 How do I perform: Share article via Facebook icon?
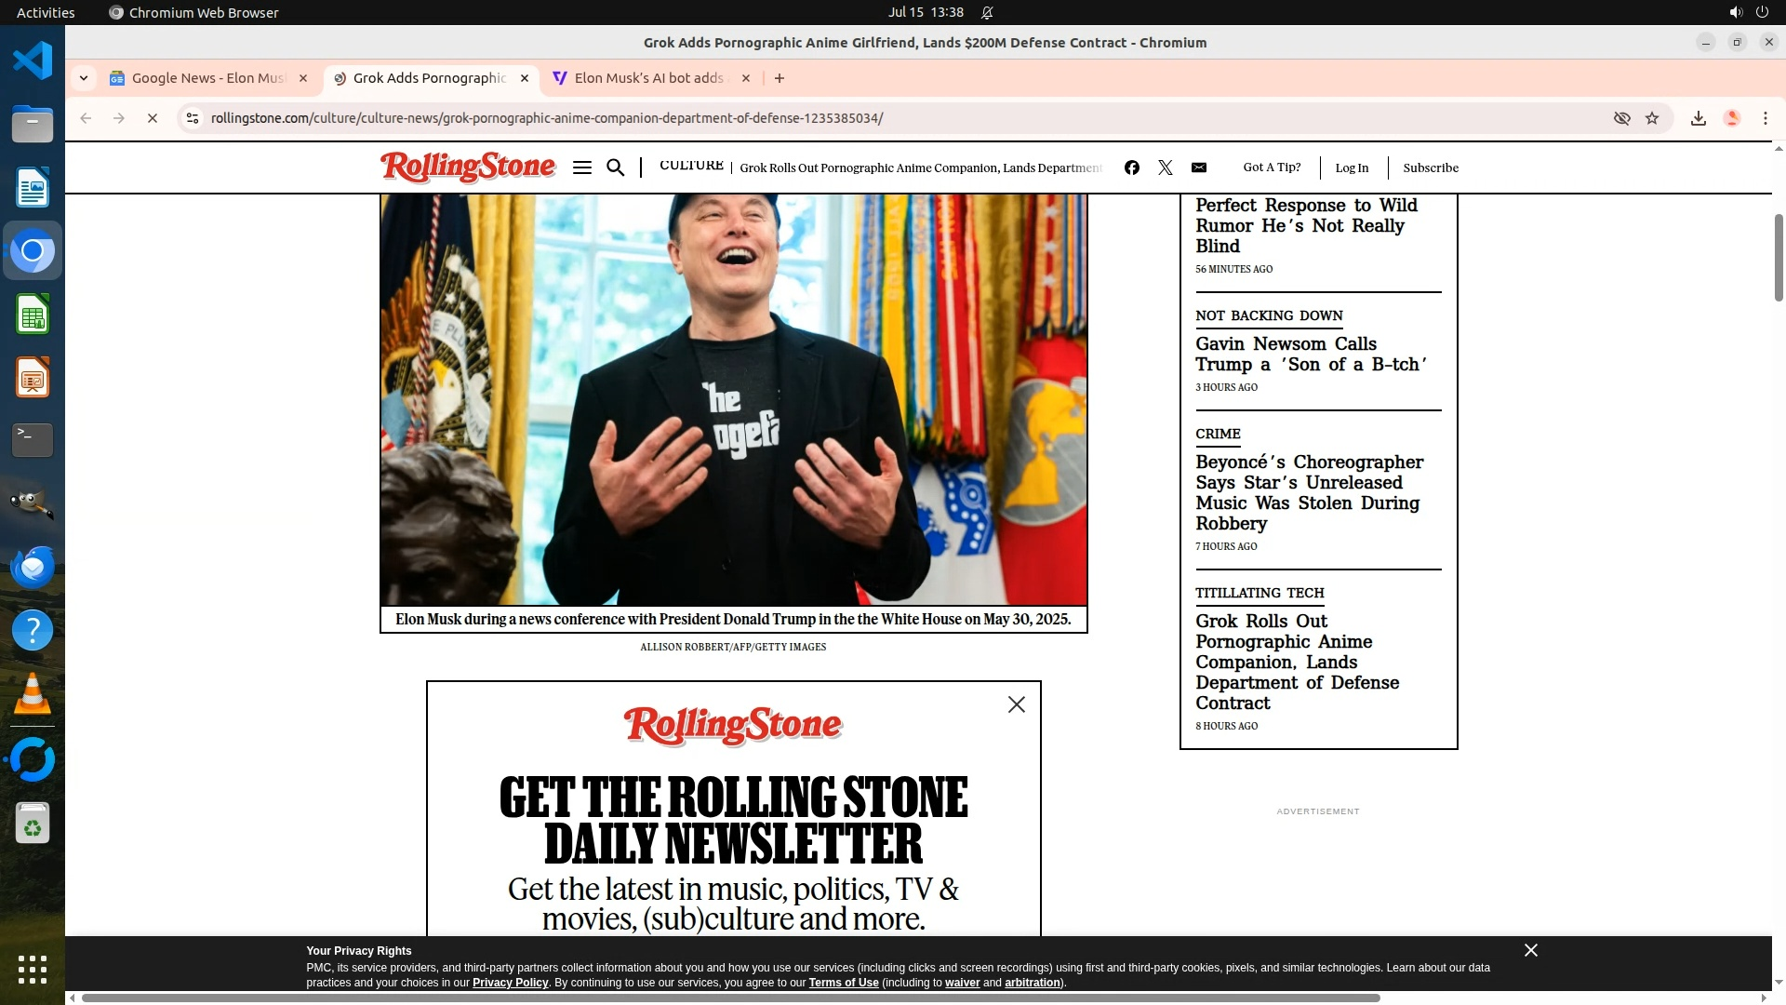point(1131,167)
